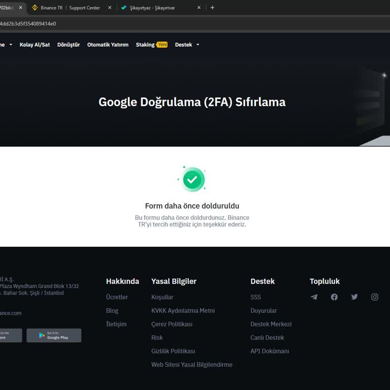Click the green checkmark success icon
The image size is (390, 390).
(193, 179)
